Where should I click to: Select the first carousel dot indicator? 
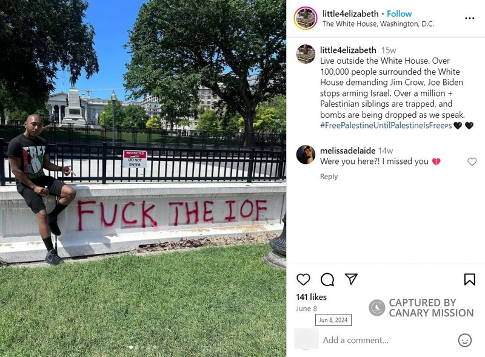tap(131, 347)
